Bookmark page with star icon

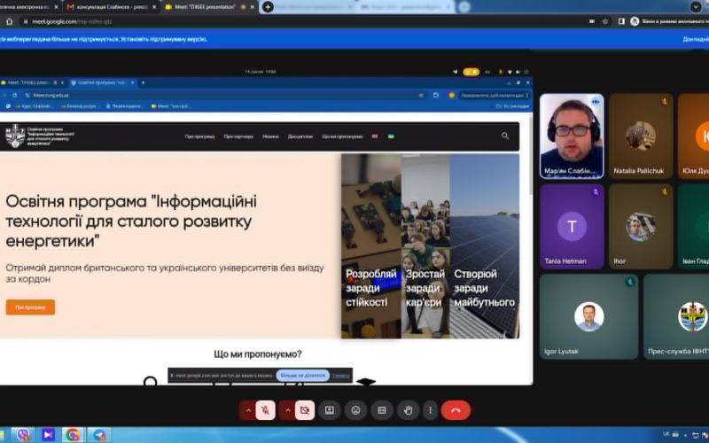[x=605, y=21]
